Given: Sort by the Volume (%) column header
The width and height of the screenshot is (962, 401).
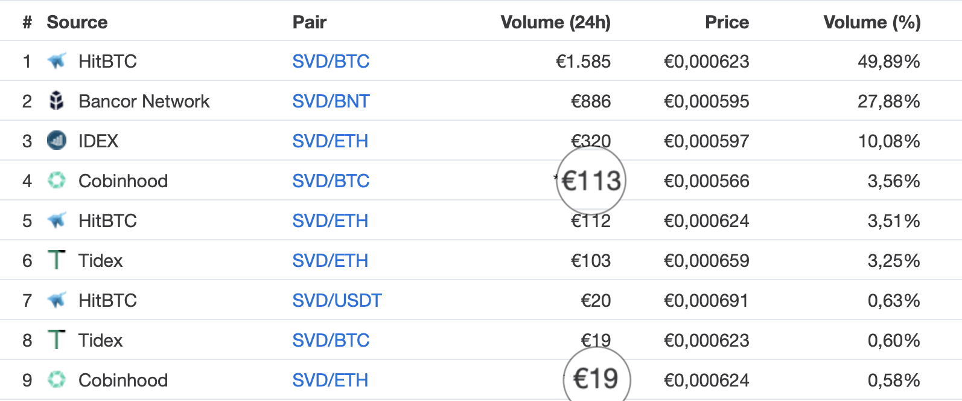Looking at the screenshot, I should (x=872, y=22).
